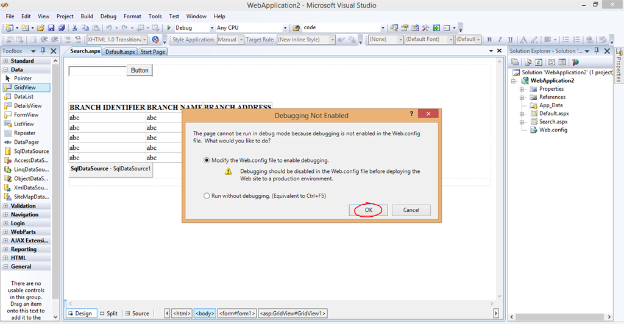This screenshot has height=324, width=624.
Task: Click the dialog help question mark
Action: click(x=411, y=114)
